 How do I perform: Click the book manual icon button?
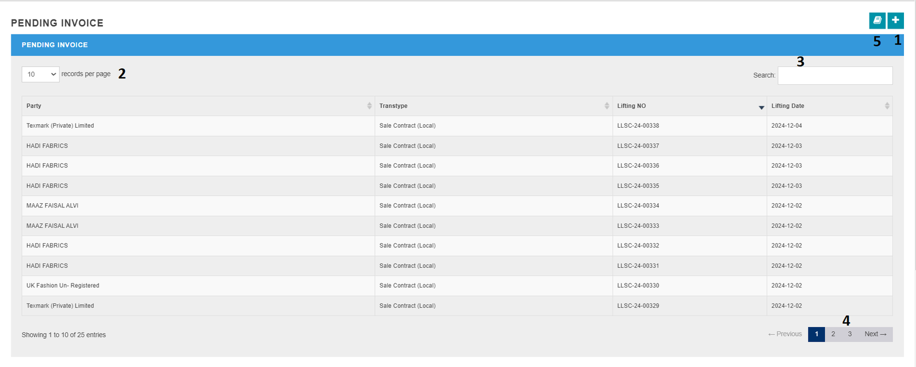point(876,21)
